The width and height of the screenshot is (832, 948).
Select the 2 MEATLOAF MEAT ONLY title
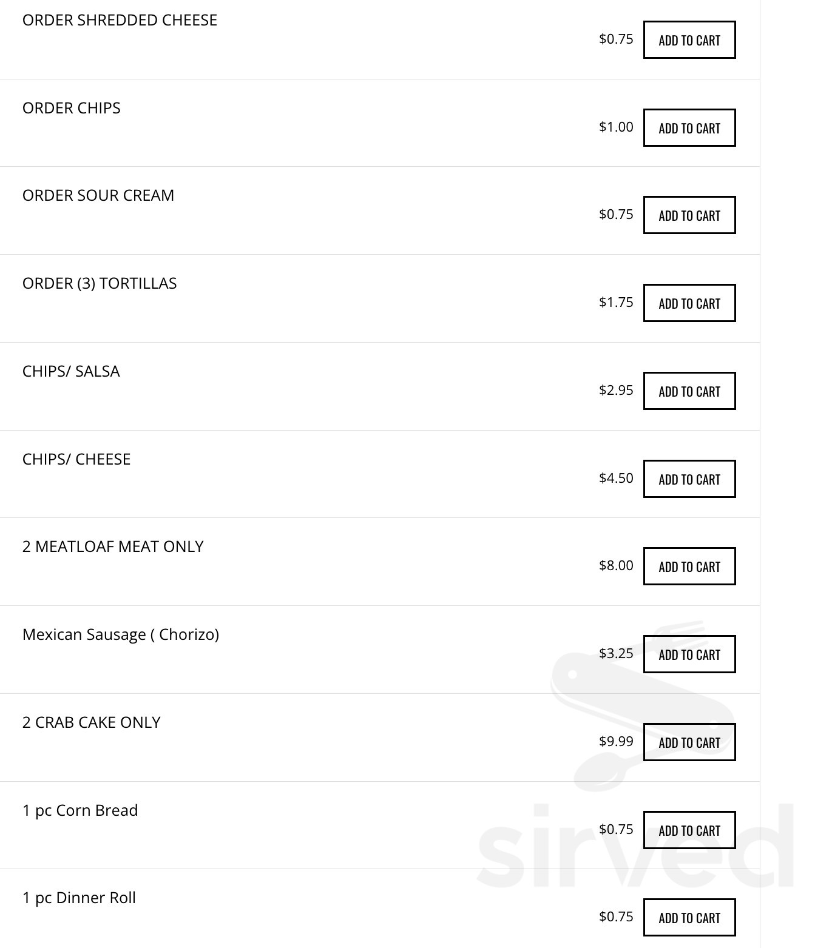click(x=113, y=546)
